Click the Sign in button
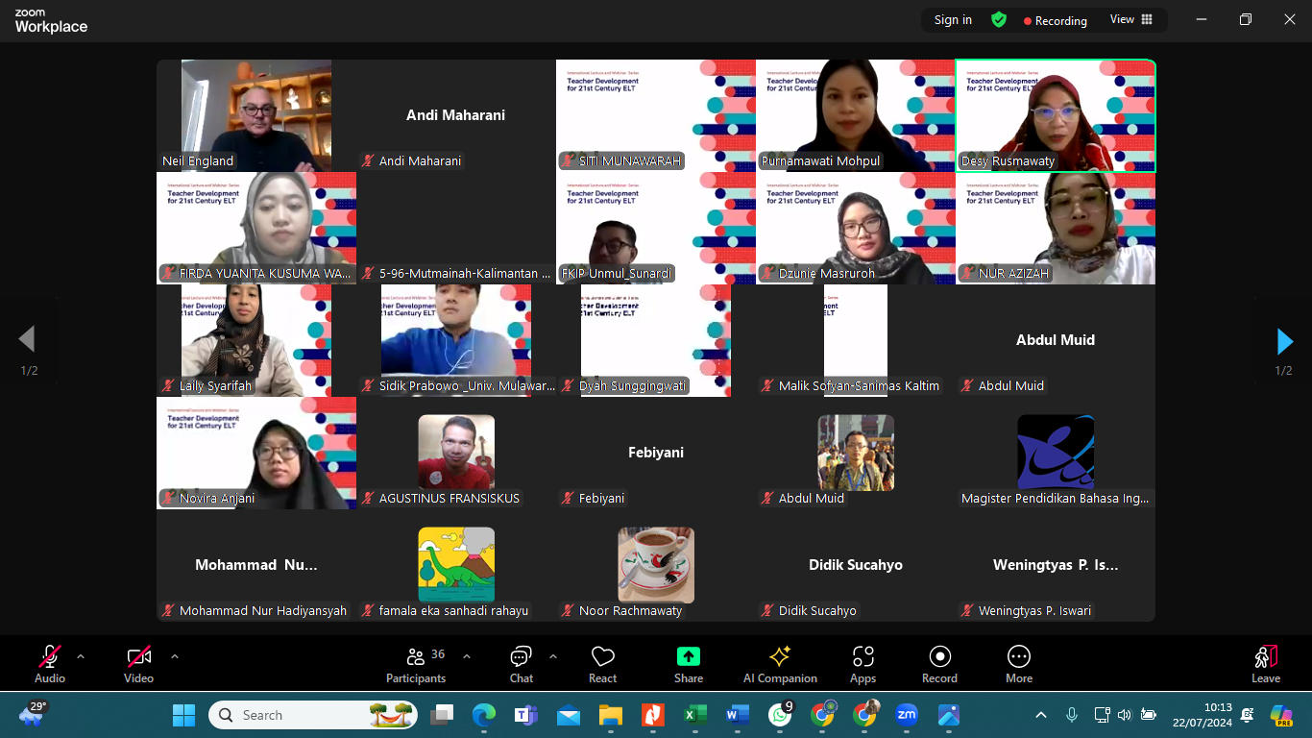 [x=953, y=20]
